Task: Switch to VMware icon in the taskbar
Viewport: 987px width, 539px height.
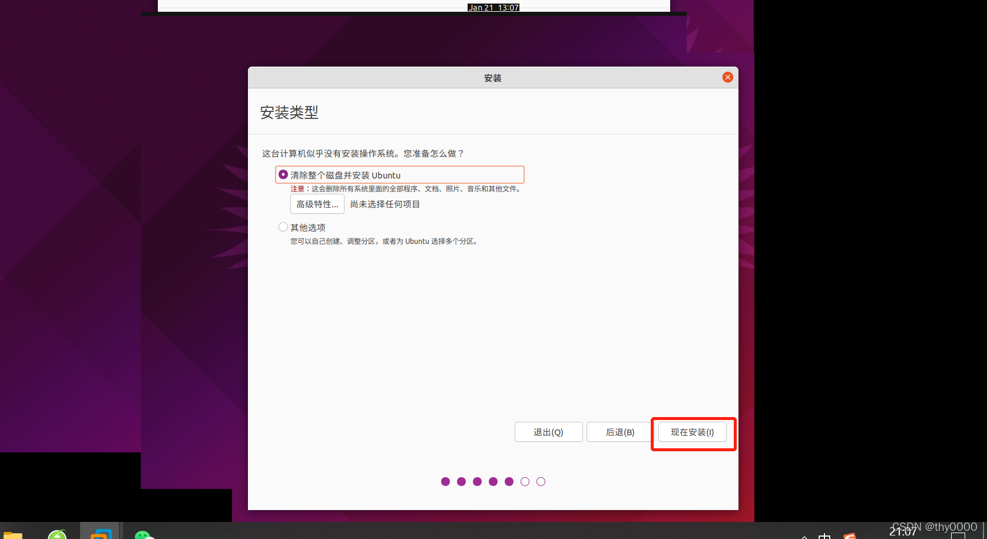Action: tap(101, 534)
